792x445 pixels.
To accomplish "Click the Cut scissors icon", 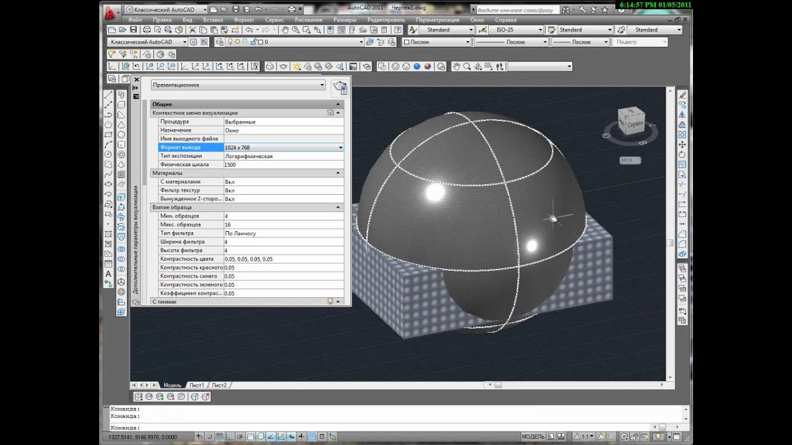I will [192, 30].
